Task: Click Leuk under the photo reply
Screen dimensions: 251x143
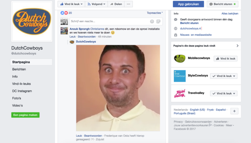Action: 79,136
